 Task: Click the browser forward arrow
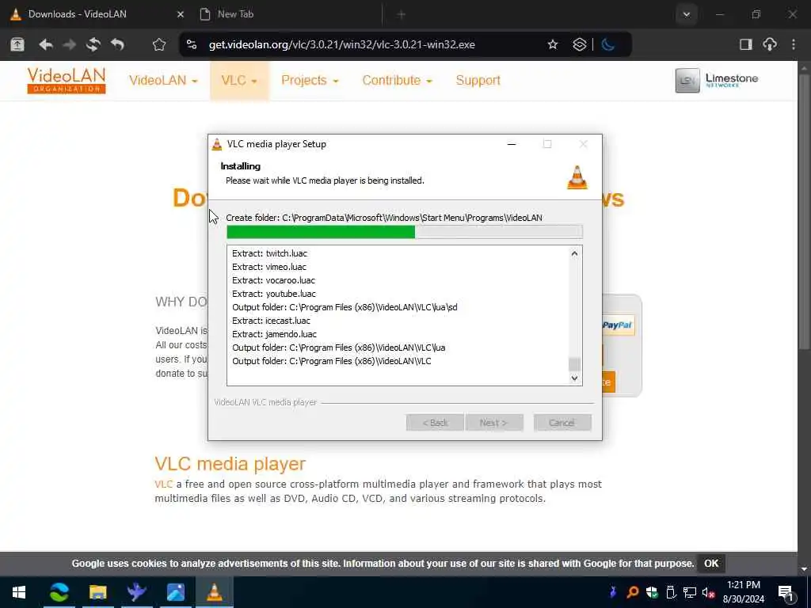tap(70, 44)
